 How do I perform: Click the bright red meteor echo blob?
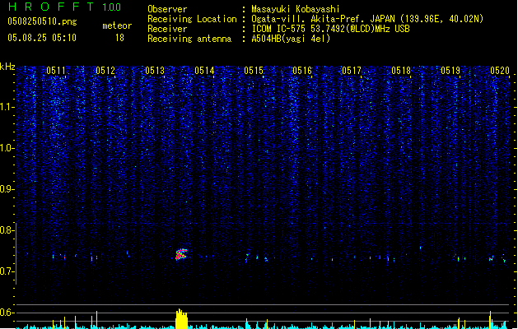[181, 254]
